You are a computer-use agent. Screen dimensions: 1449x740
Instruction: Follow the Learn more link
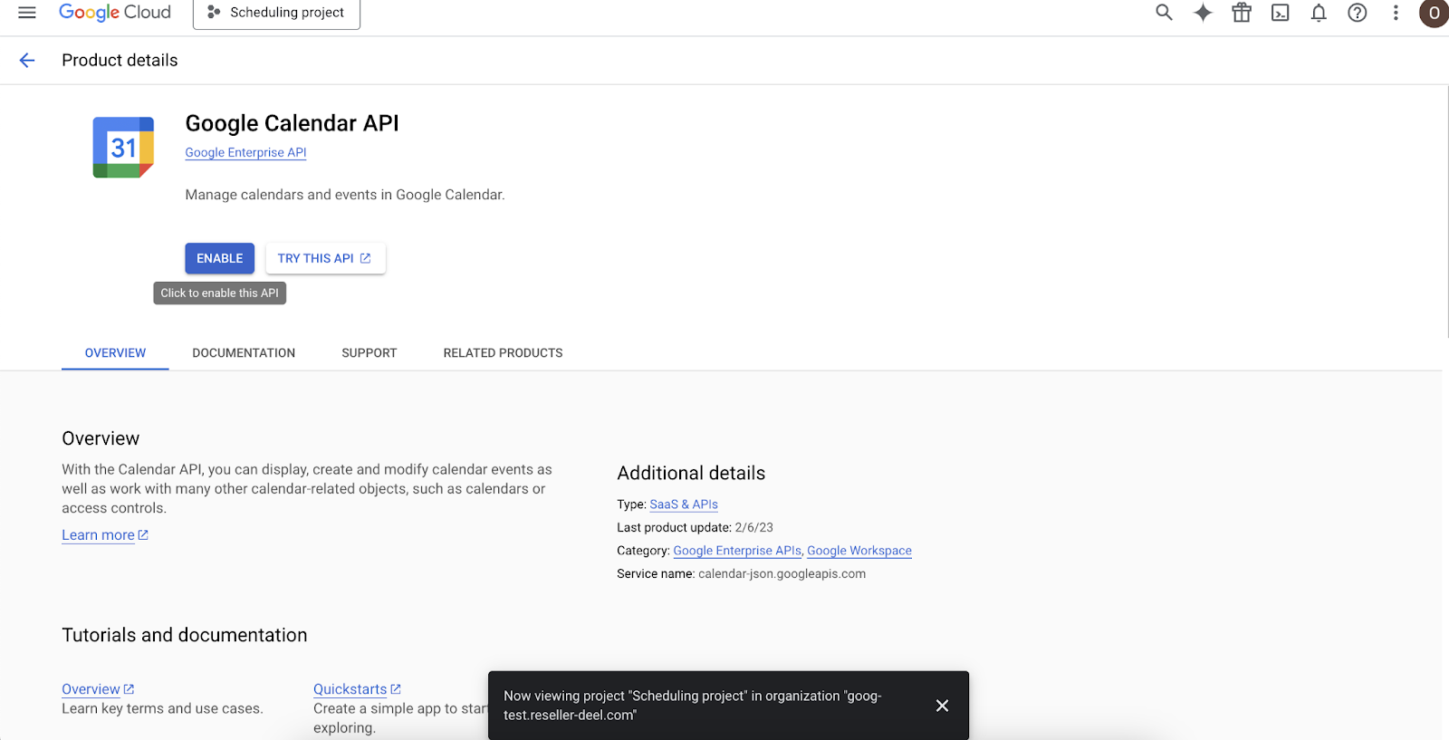click(105, 535)
